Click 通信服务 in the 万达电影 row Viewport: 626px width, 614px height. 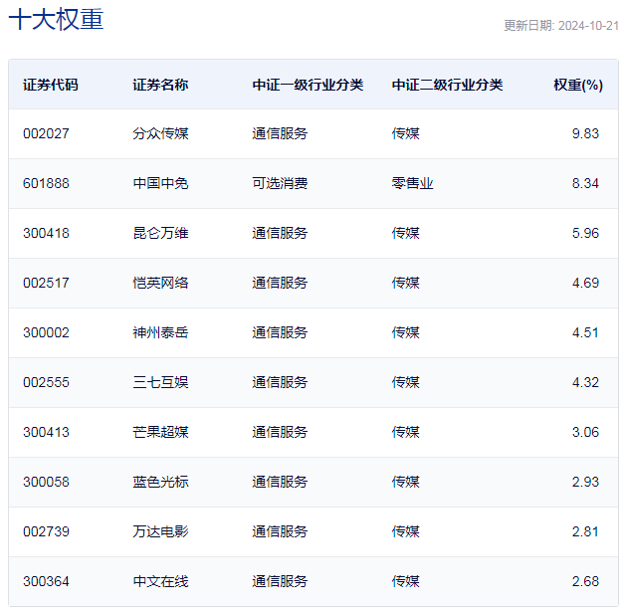pyautogui.click(x=280, y=531)
